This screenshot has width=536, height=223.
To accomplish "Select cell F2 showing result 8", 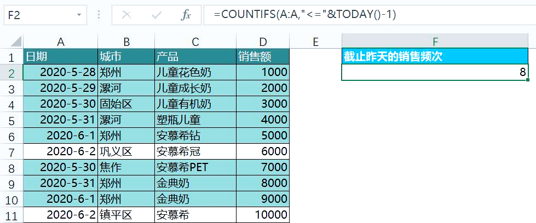I will coord(435,72).
